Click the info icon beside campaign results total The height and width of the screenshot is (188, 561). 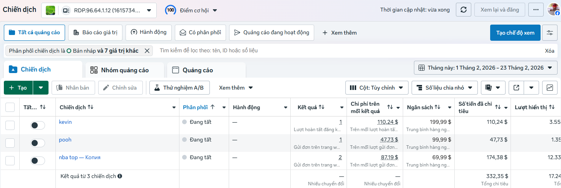[120, 176]
